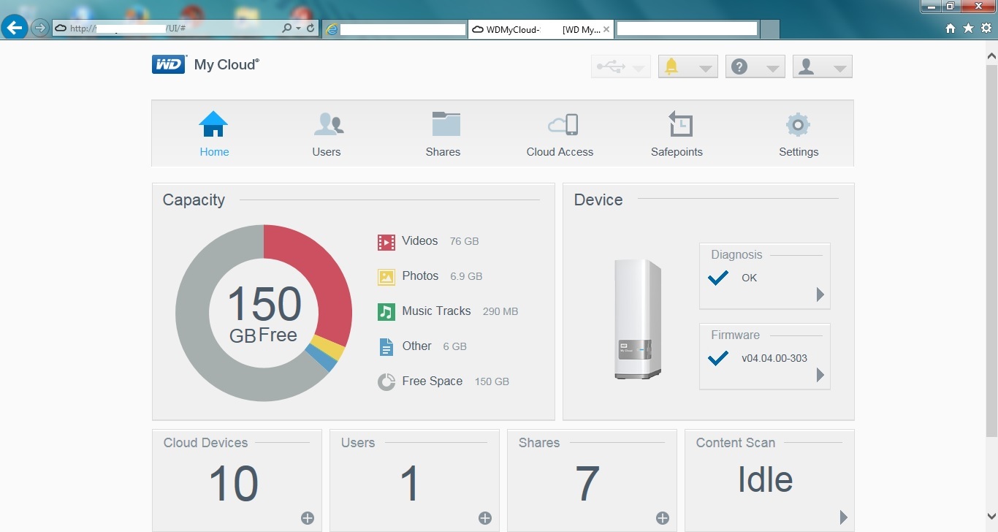Add a cloud device with plus icon
Screen dimensions: 998x532
coord(308,518)
